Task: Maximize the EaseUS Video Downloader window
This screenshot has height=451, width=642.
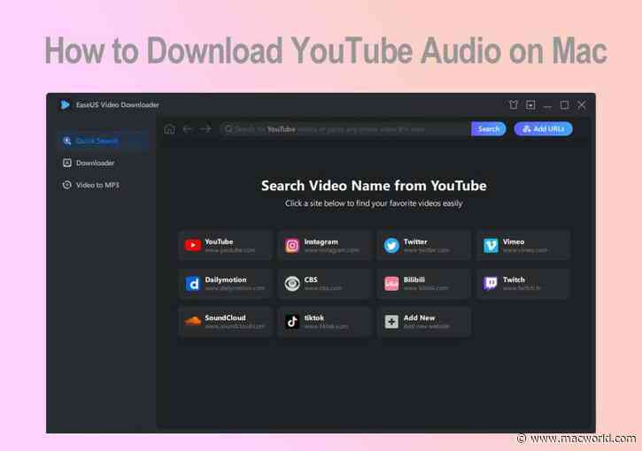Action: tap(564, 105)
